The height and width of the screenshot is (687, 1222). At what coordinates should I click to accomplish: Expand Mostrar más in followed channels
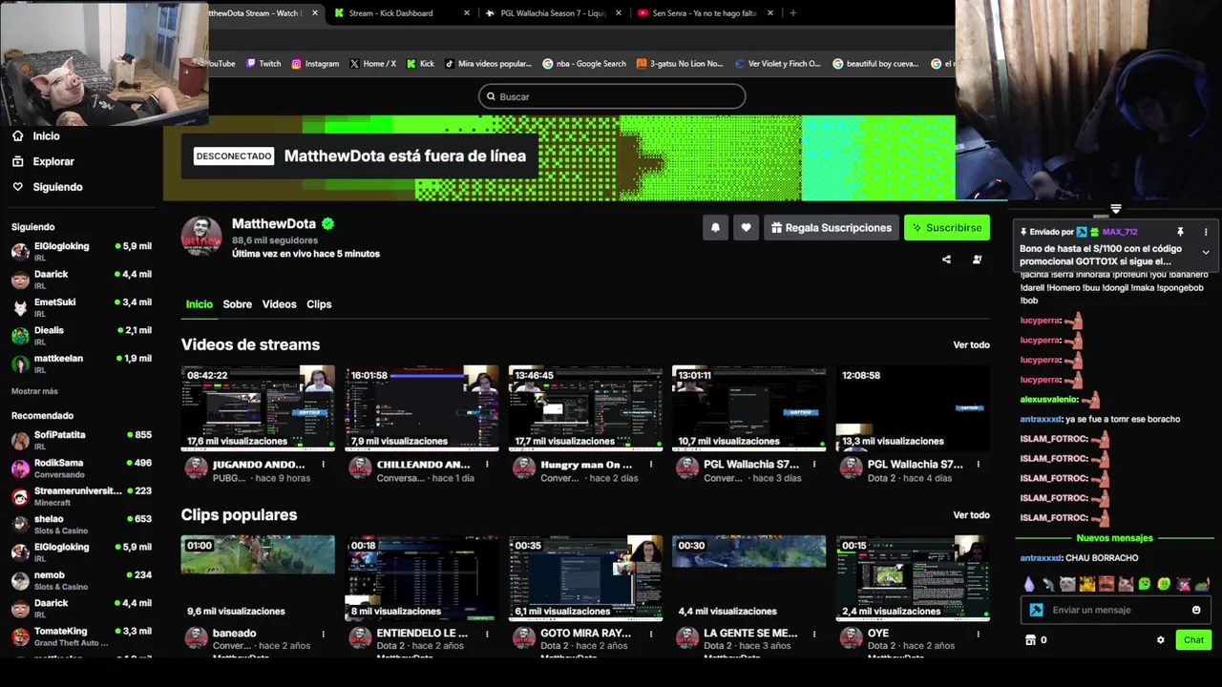[34, 391]
